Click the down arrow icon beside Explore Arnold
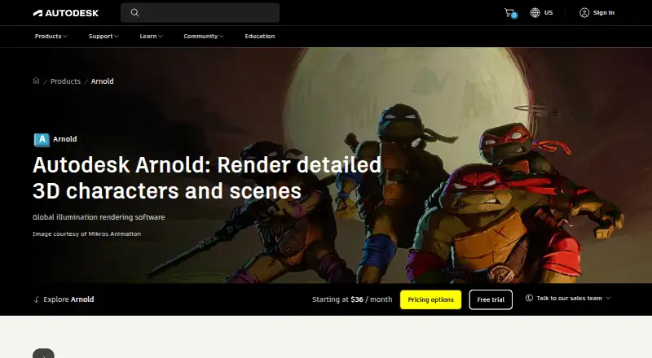This screenshot has width=652, height=358. (37, 299)
